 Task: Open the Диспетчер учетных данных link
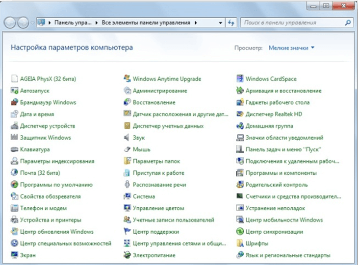click(168, 126)
